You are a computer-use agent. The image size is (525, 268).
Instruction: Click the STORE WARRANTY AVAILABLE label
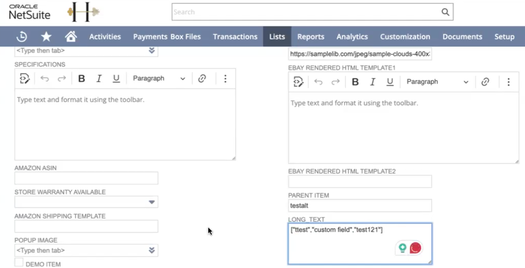[x=60, y=192]
